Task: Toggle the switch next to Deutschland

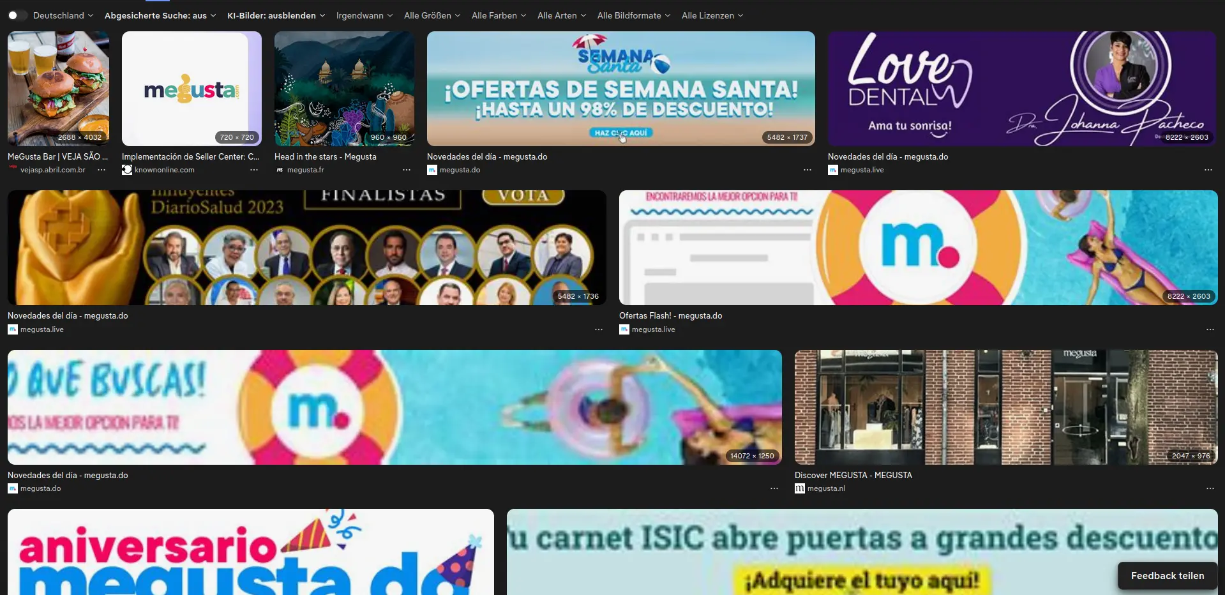Action: point(15,15)
